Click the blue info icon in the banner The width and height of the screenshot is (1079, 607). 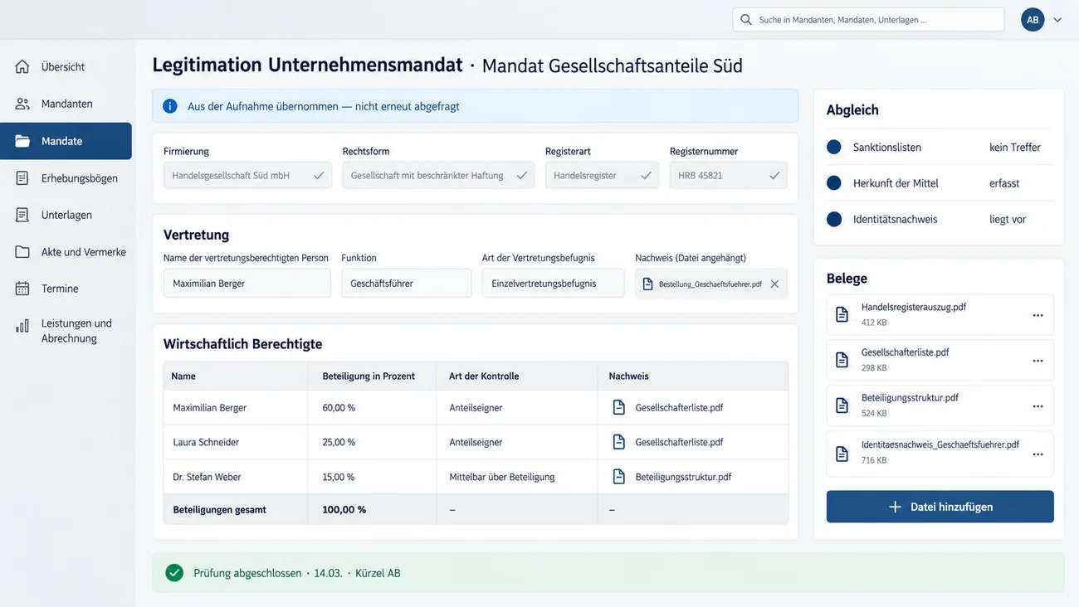pos(170,106)
